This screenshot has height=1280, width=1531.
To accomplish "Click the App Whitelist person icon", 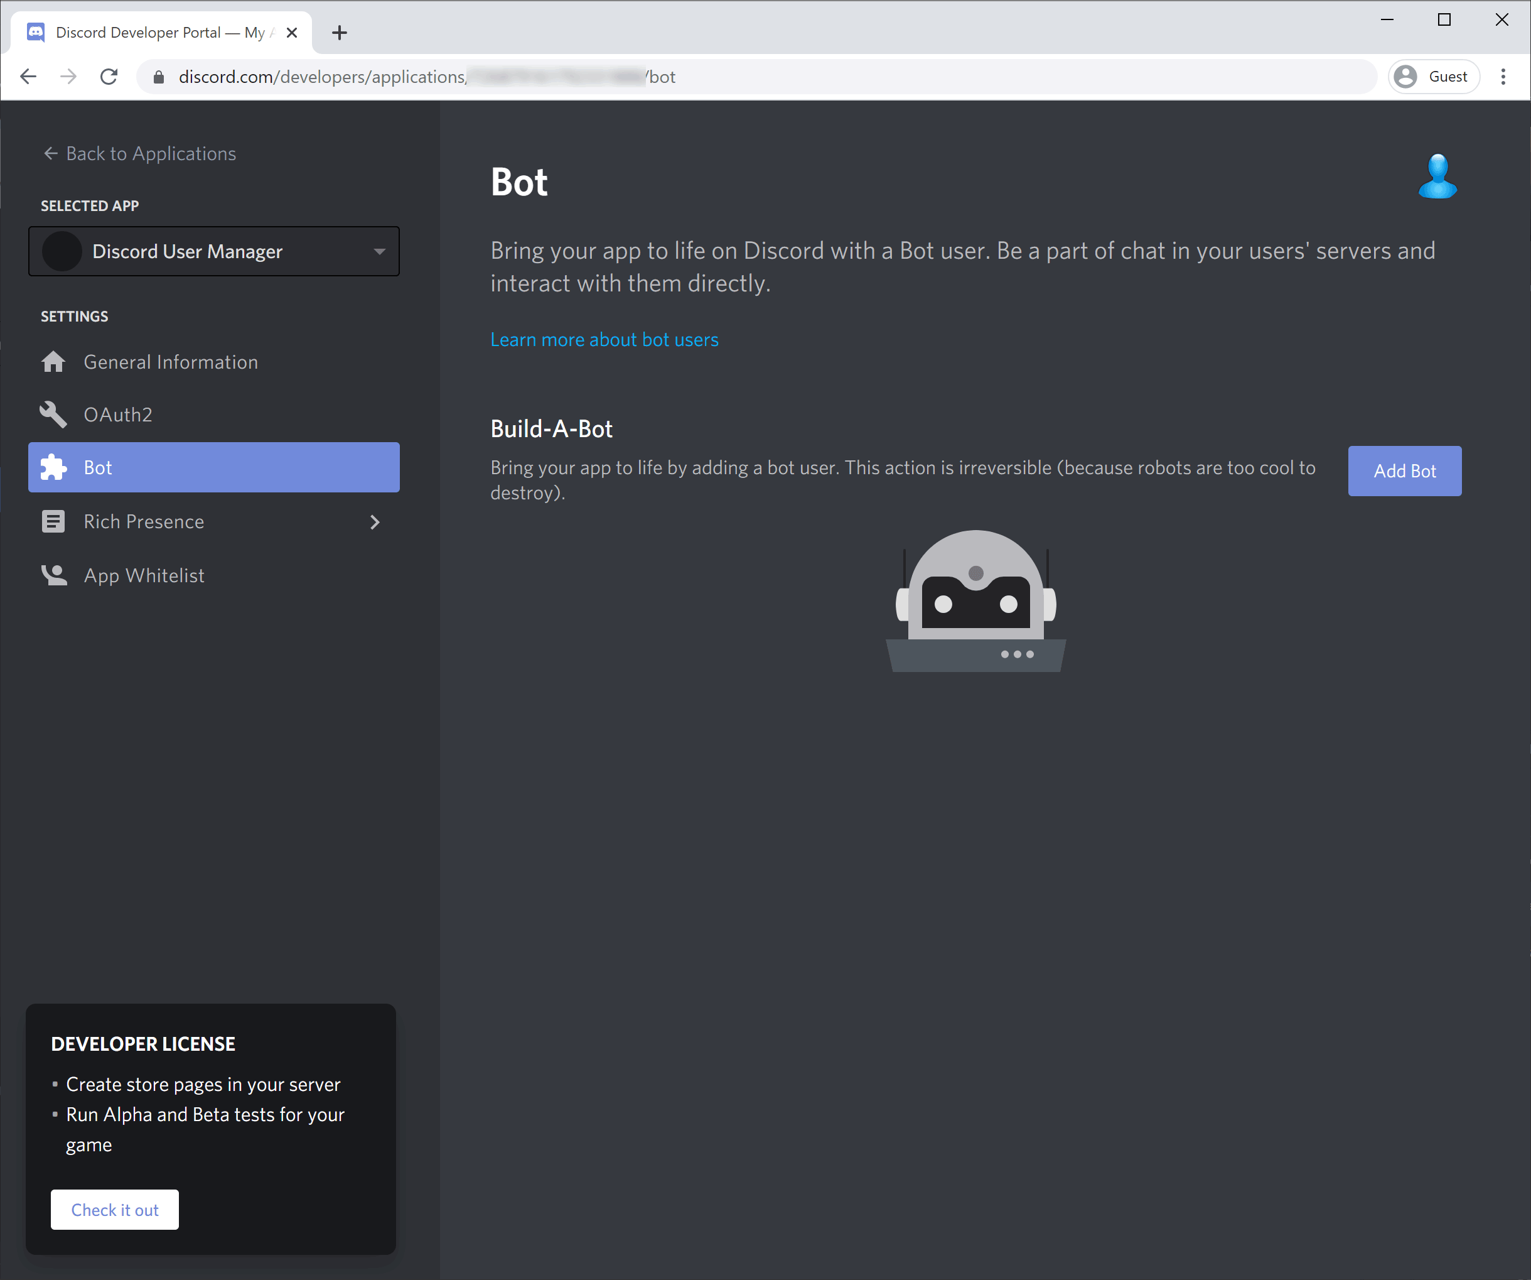I will 53,575.
